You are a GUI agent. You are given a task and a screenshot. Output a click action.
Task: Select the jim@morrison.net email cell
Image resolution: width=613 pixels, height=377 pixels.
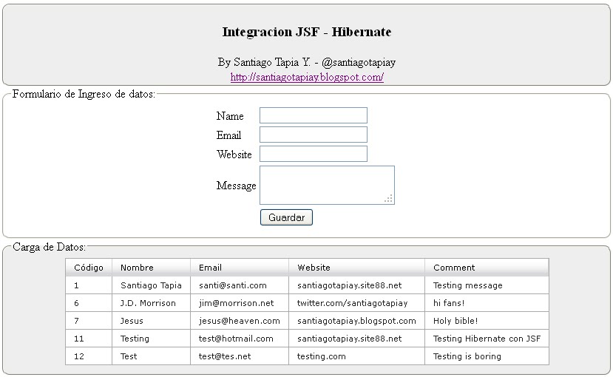tap(240, 303)
